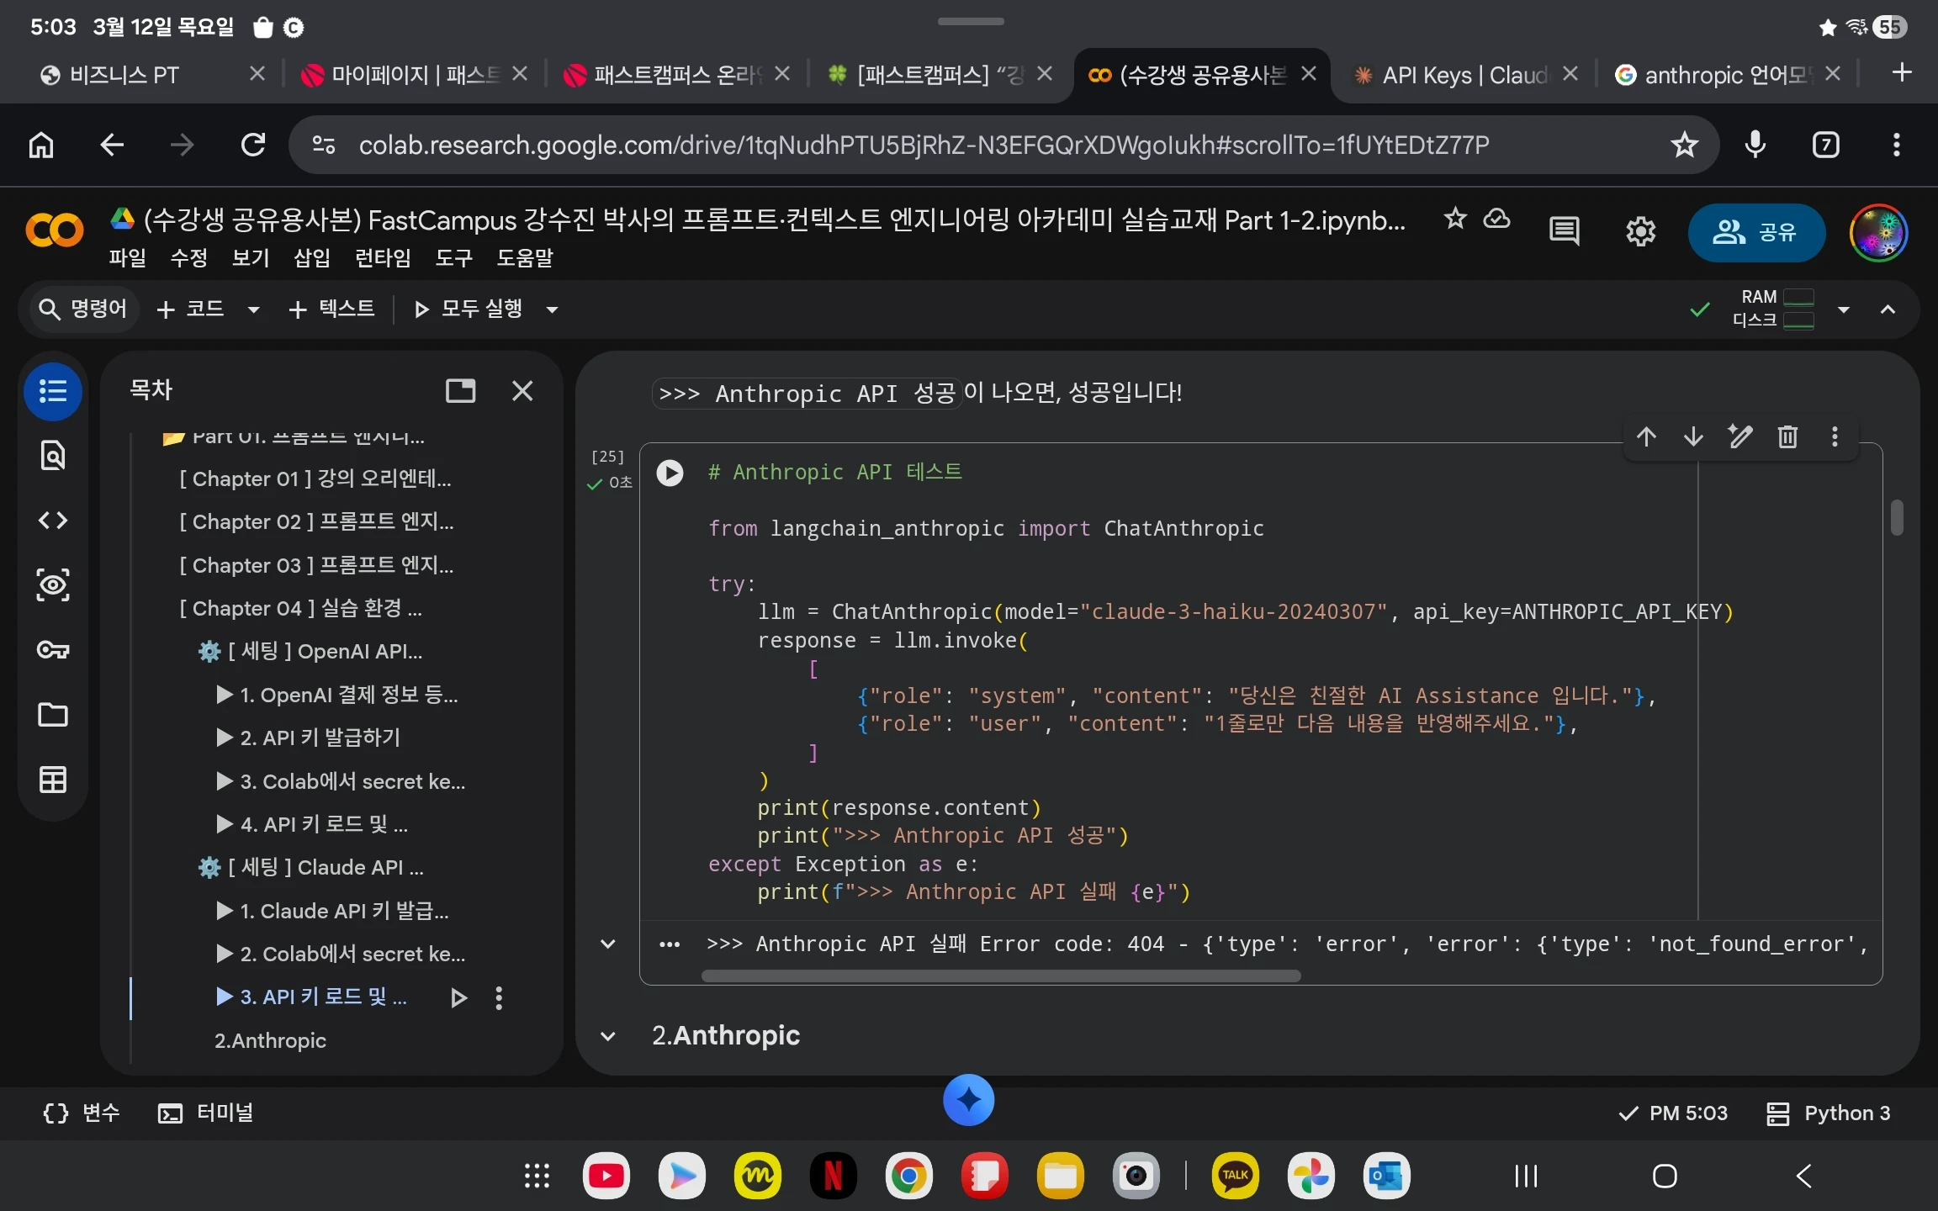
Task: Open the Secrets key icon in sidebar
Action: [x=53, y=650]
